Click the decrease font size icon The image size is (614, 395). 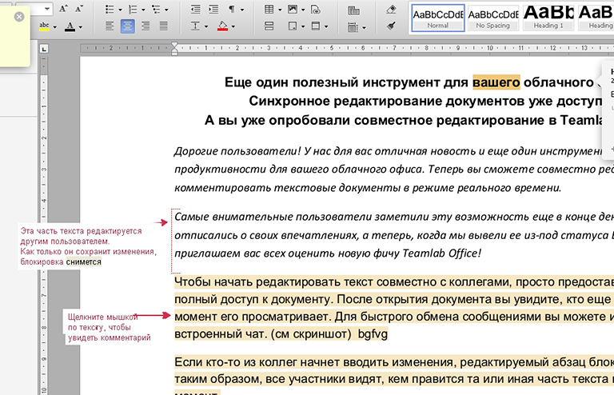pyautogui.click(x=79, y=9)
